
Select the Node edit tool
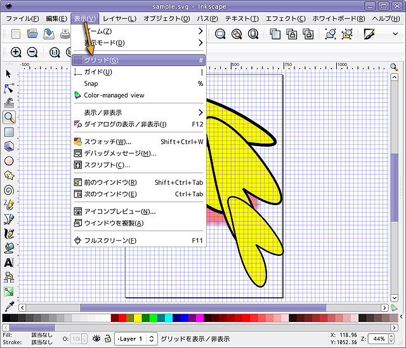pos(9,88)
